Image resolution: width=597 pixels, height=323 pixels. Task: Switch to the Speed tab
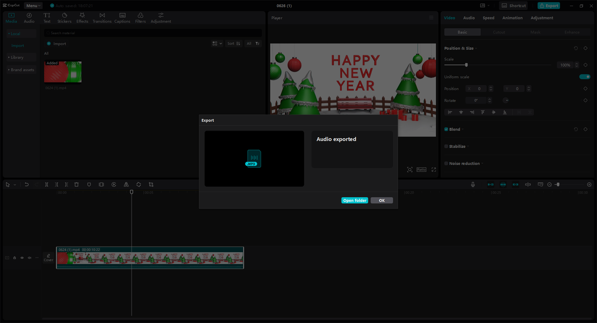tap(488, 18)
